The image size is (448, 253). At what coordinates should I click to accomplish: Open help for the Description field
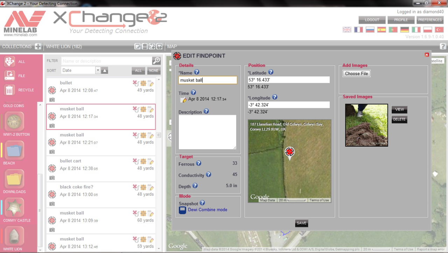[206, 111]
